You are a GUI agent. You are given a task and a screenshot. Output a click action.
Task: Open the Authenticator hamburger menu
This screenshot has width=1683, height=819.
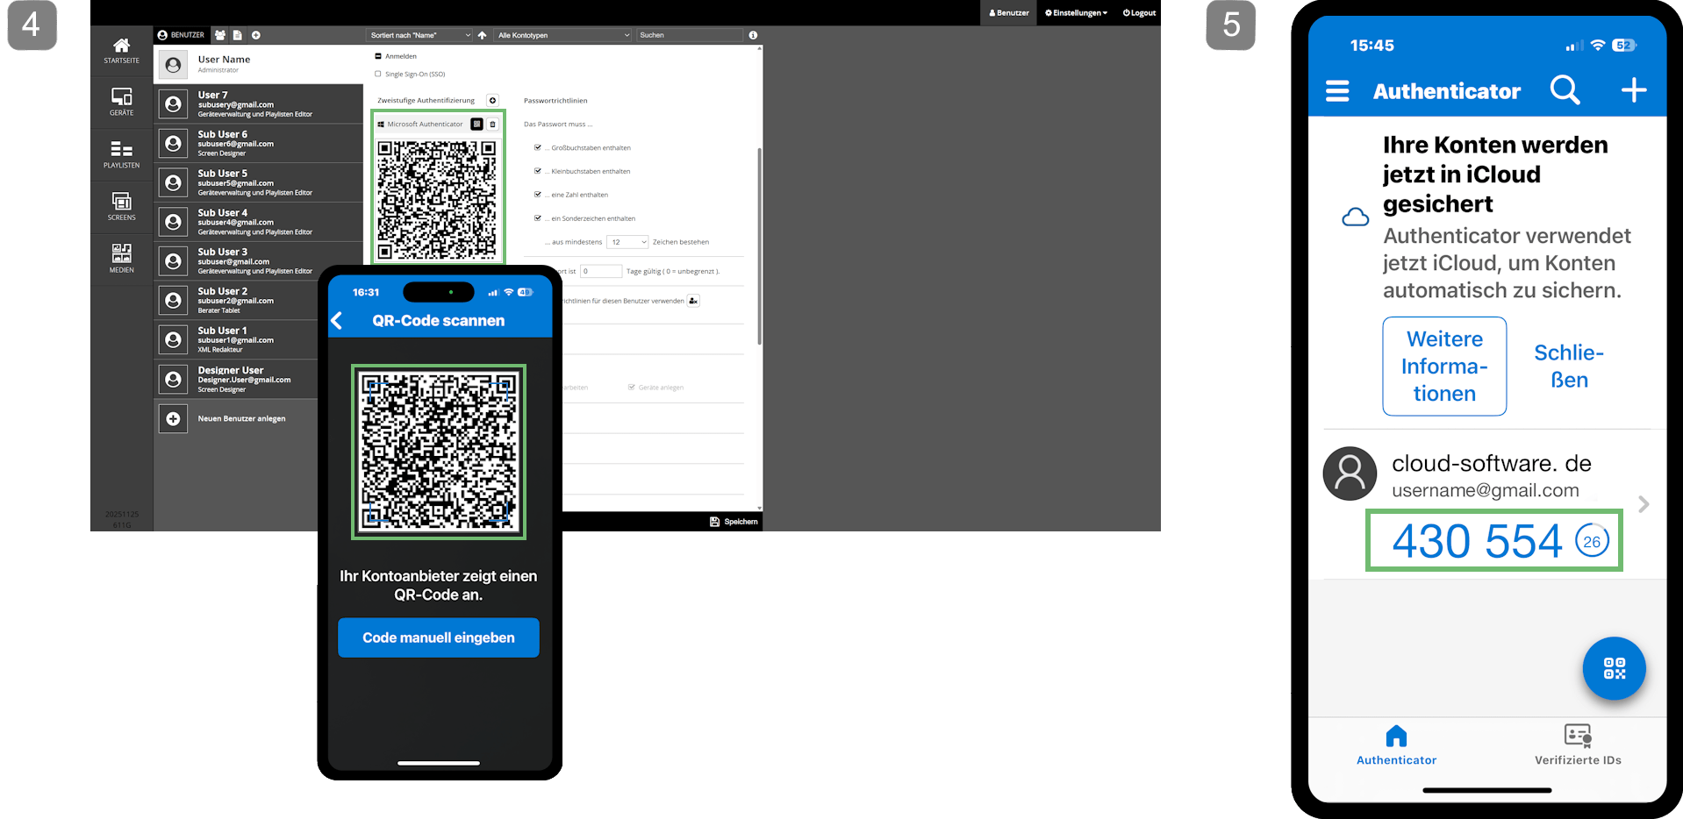tap(1336, 91)
